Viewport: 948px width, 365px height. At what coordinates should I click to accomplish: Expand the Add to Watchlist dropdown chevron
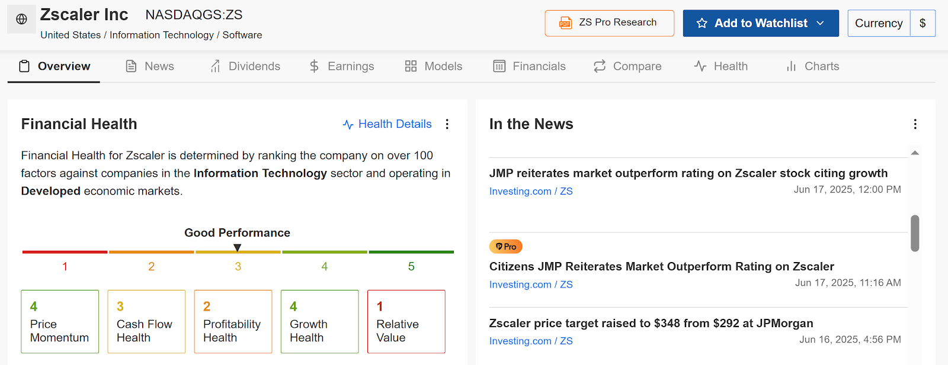pos(821,23)
